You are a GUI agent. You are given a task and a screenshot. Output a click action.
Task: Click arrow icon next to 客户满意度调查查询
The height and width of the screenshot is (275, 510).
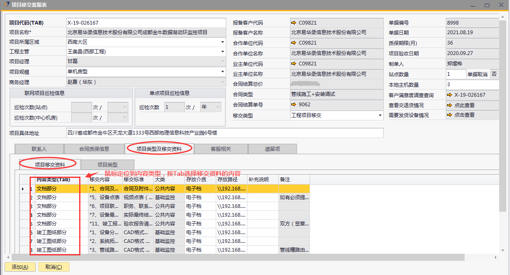pos(450,95)
